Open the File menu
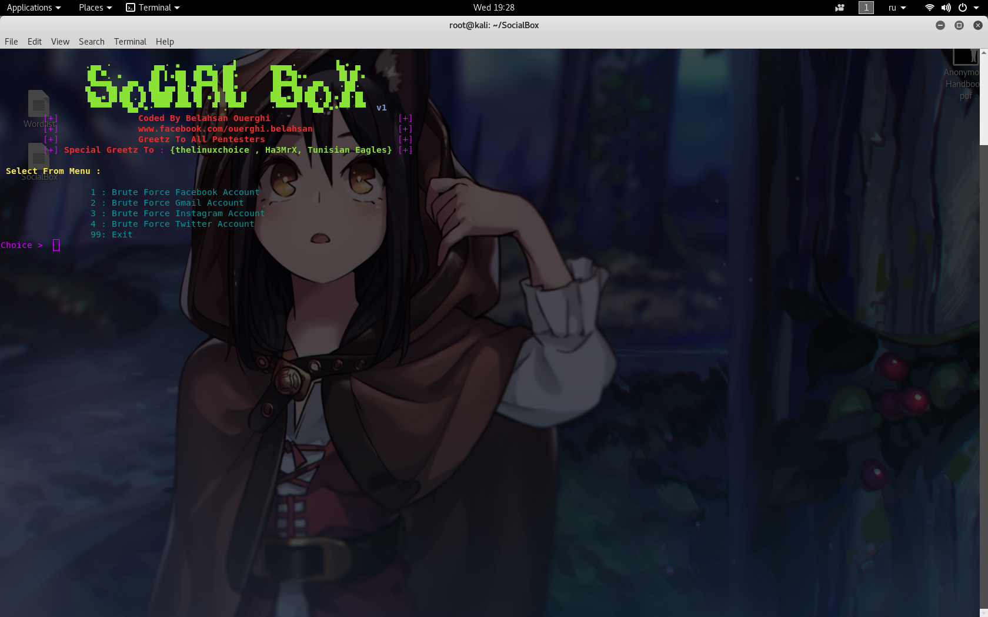Viewport: 988px width, 617px height. [x=11, y=42]
